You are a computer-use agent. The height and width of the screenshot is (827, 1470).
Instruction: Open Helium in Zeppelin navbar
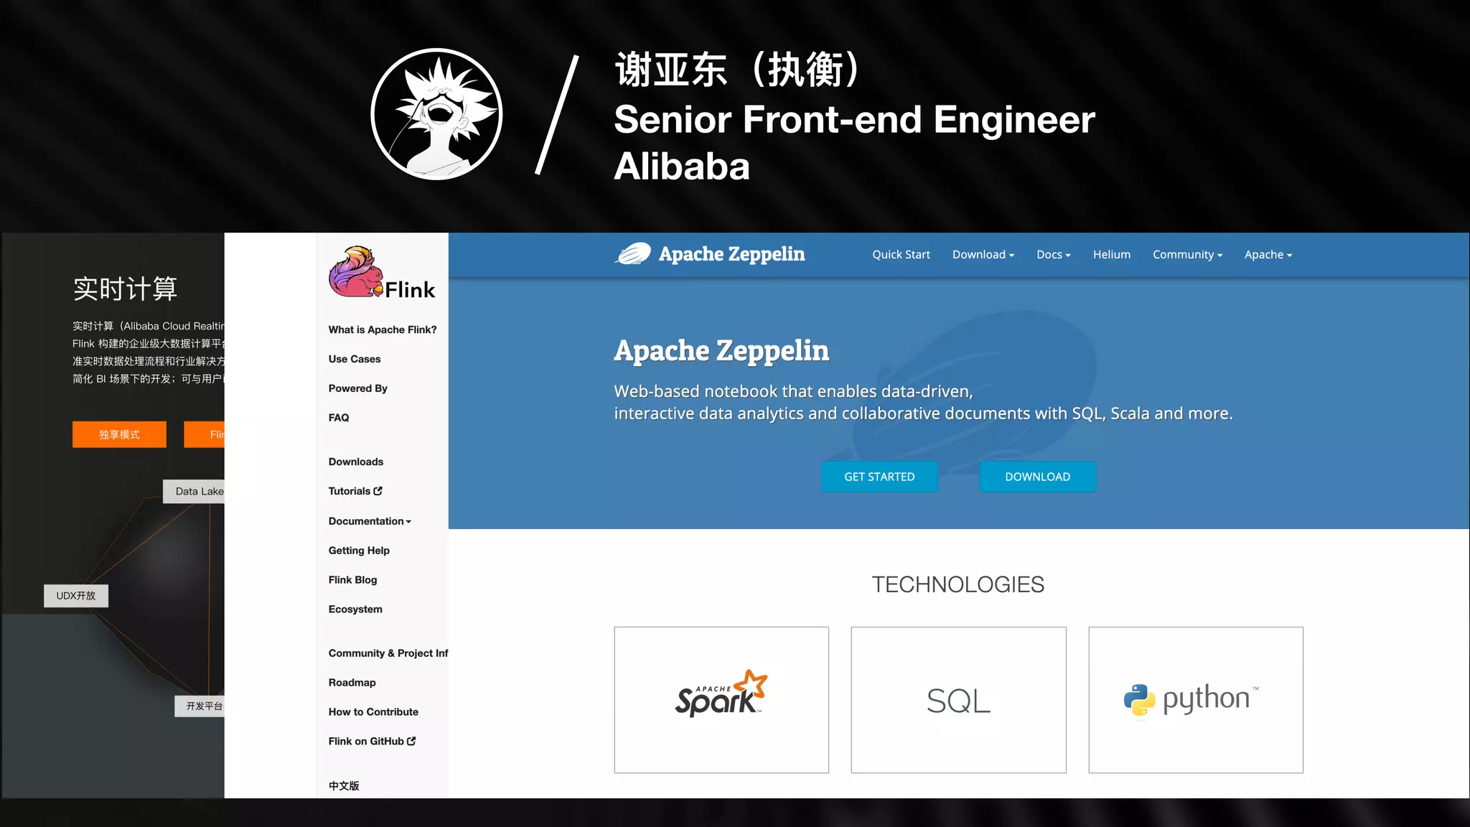[x=1112, y=255]
